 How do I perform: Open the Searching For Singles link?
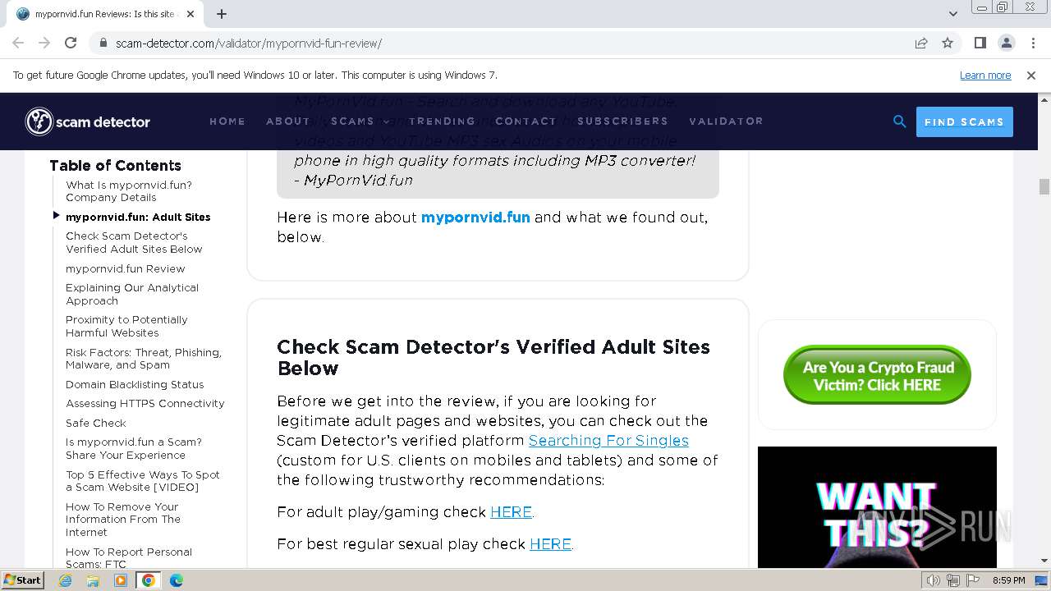608,441
